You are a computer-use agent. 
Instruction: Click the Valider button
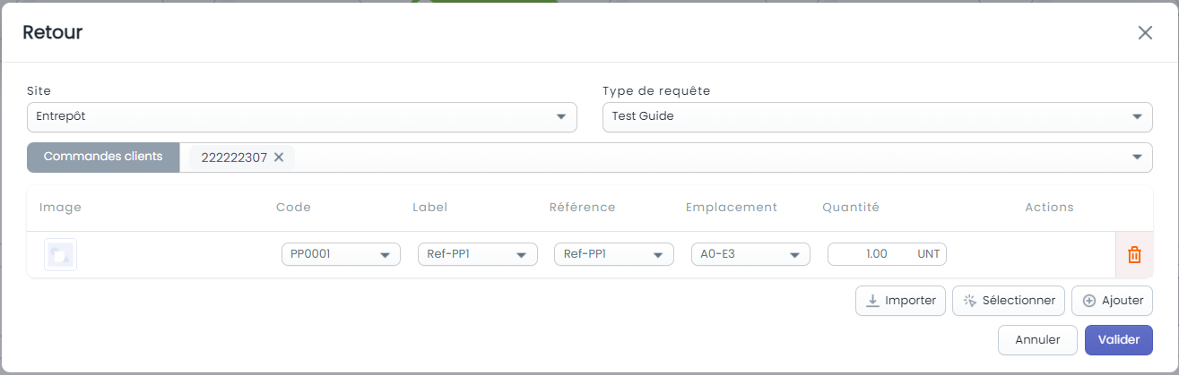pyautogui.click(x=1119, y=340)
